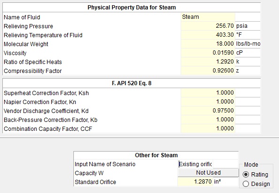Viewport: 279px width, 193px height.
Task: Select the Design mode radio button
Action: click(x=246, y=184)
